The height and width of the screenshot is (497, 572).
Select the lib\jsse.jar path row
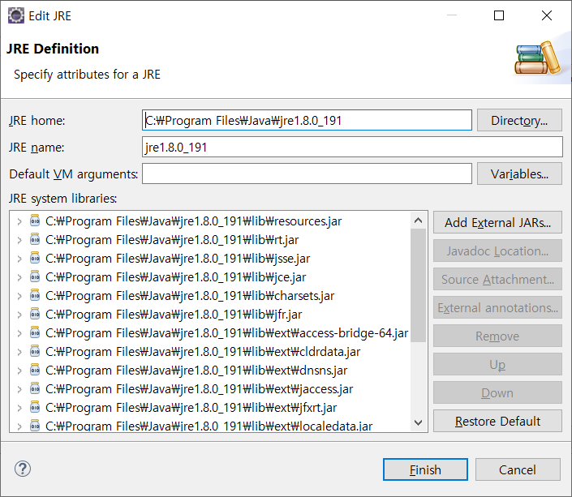(178, 259)
